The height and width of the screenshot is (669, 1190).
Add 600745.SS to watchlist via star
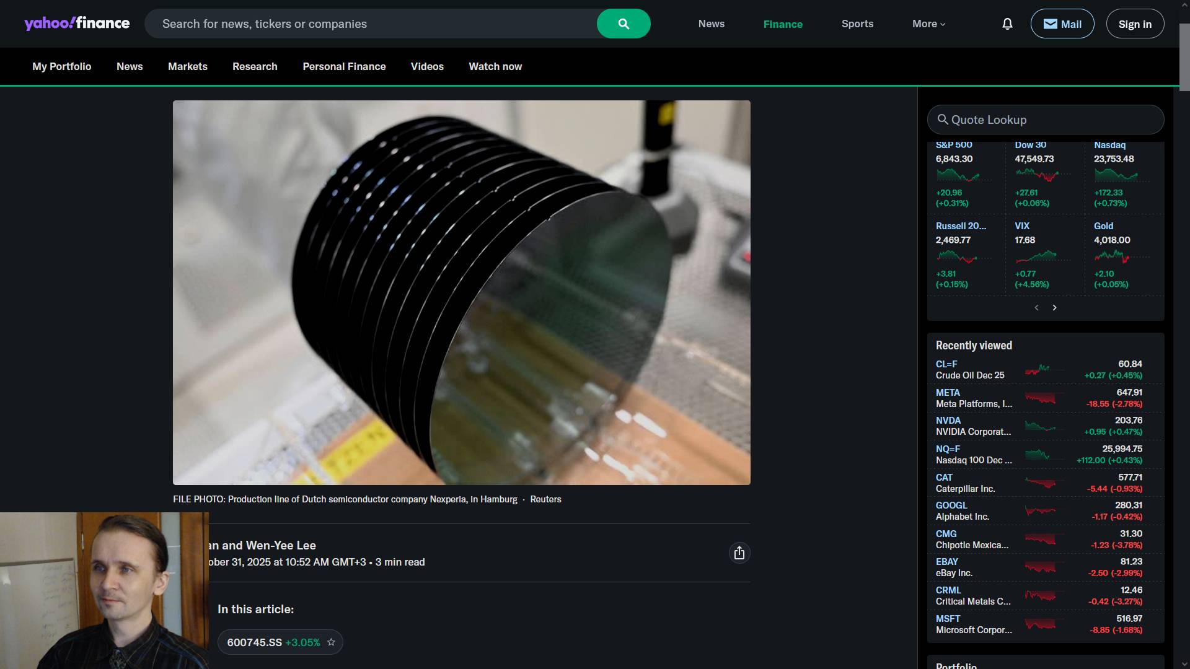click(331, 642)
